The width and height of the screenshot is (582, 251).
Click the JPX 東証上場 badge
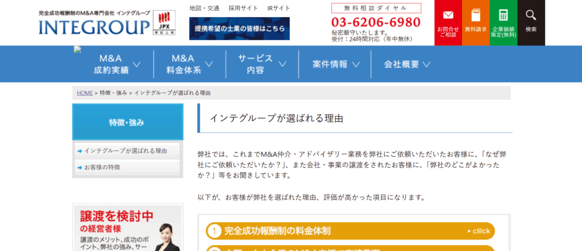click(164, 23)
